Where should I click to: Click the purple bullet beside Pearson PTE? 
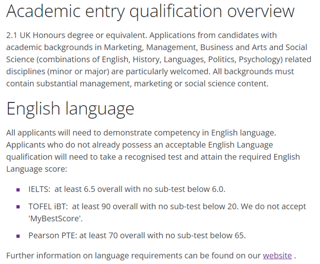[18, 236]
